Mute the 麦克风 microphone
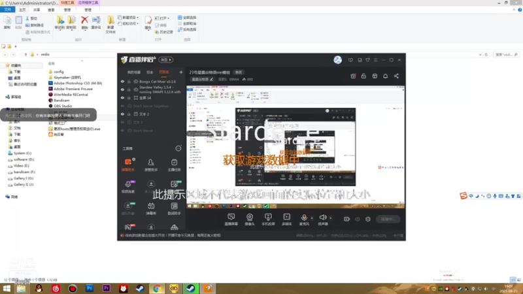Viewport: 523px width, 294px height. point(304,220)
